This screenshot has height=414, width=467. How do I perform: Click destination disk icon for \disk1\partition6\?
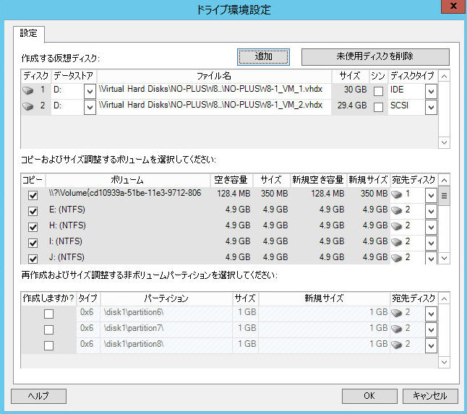[x=397, y=313]
